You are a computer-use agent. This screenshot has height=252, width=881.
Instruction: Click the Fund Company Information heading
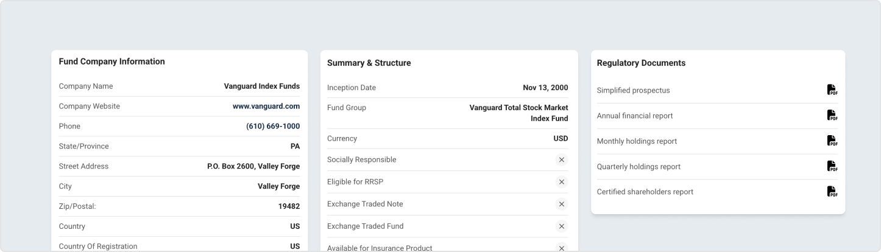111,61
